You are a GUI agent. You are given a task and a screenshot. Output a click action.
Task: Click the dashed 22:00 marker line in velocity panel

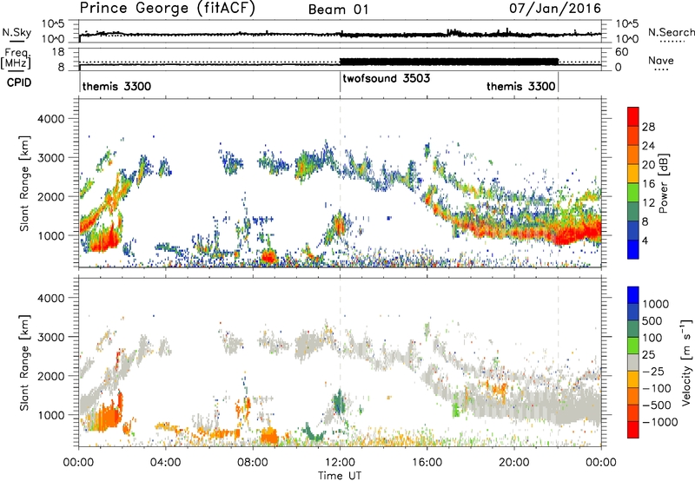click(x=558, y=361)
